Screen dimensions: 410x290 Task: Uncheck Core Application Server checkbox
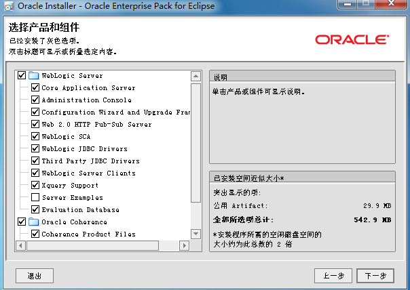coord(35,87)
